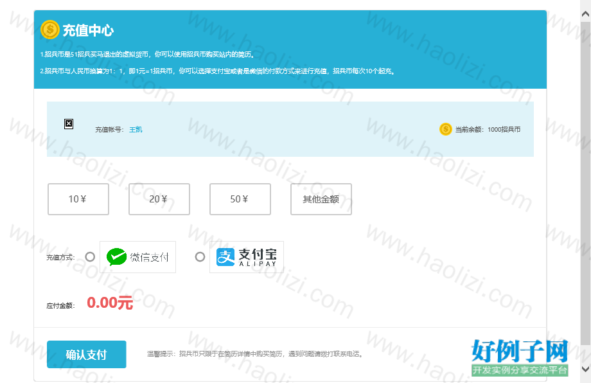Click the 1000招兵币 balance text
Viewport: 591px width, 383px height.
pos(504,129)
